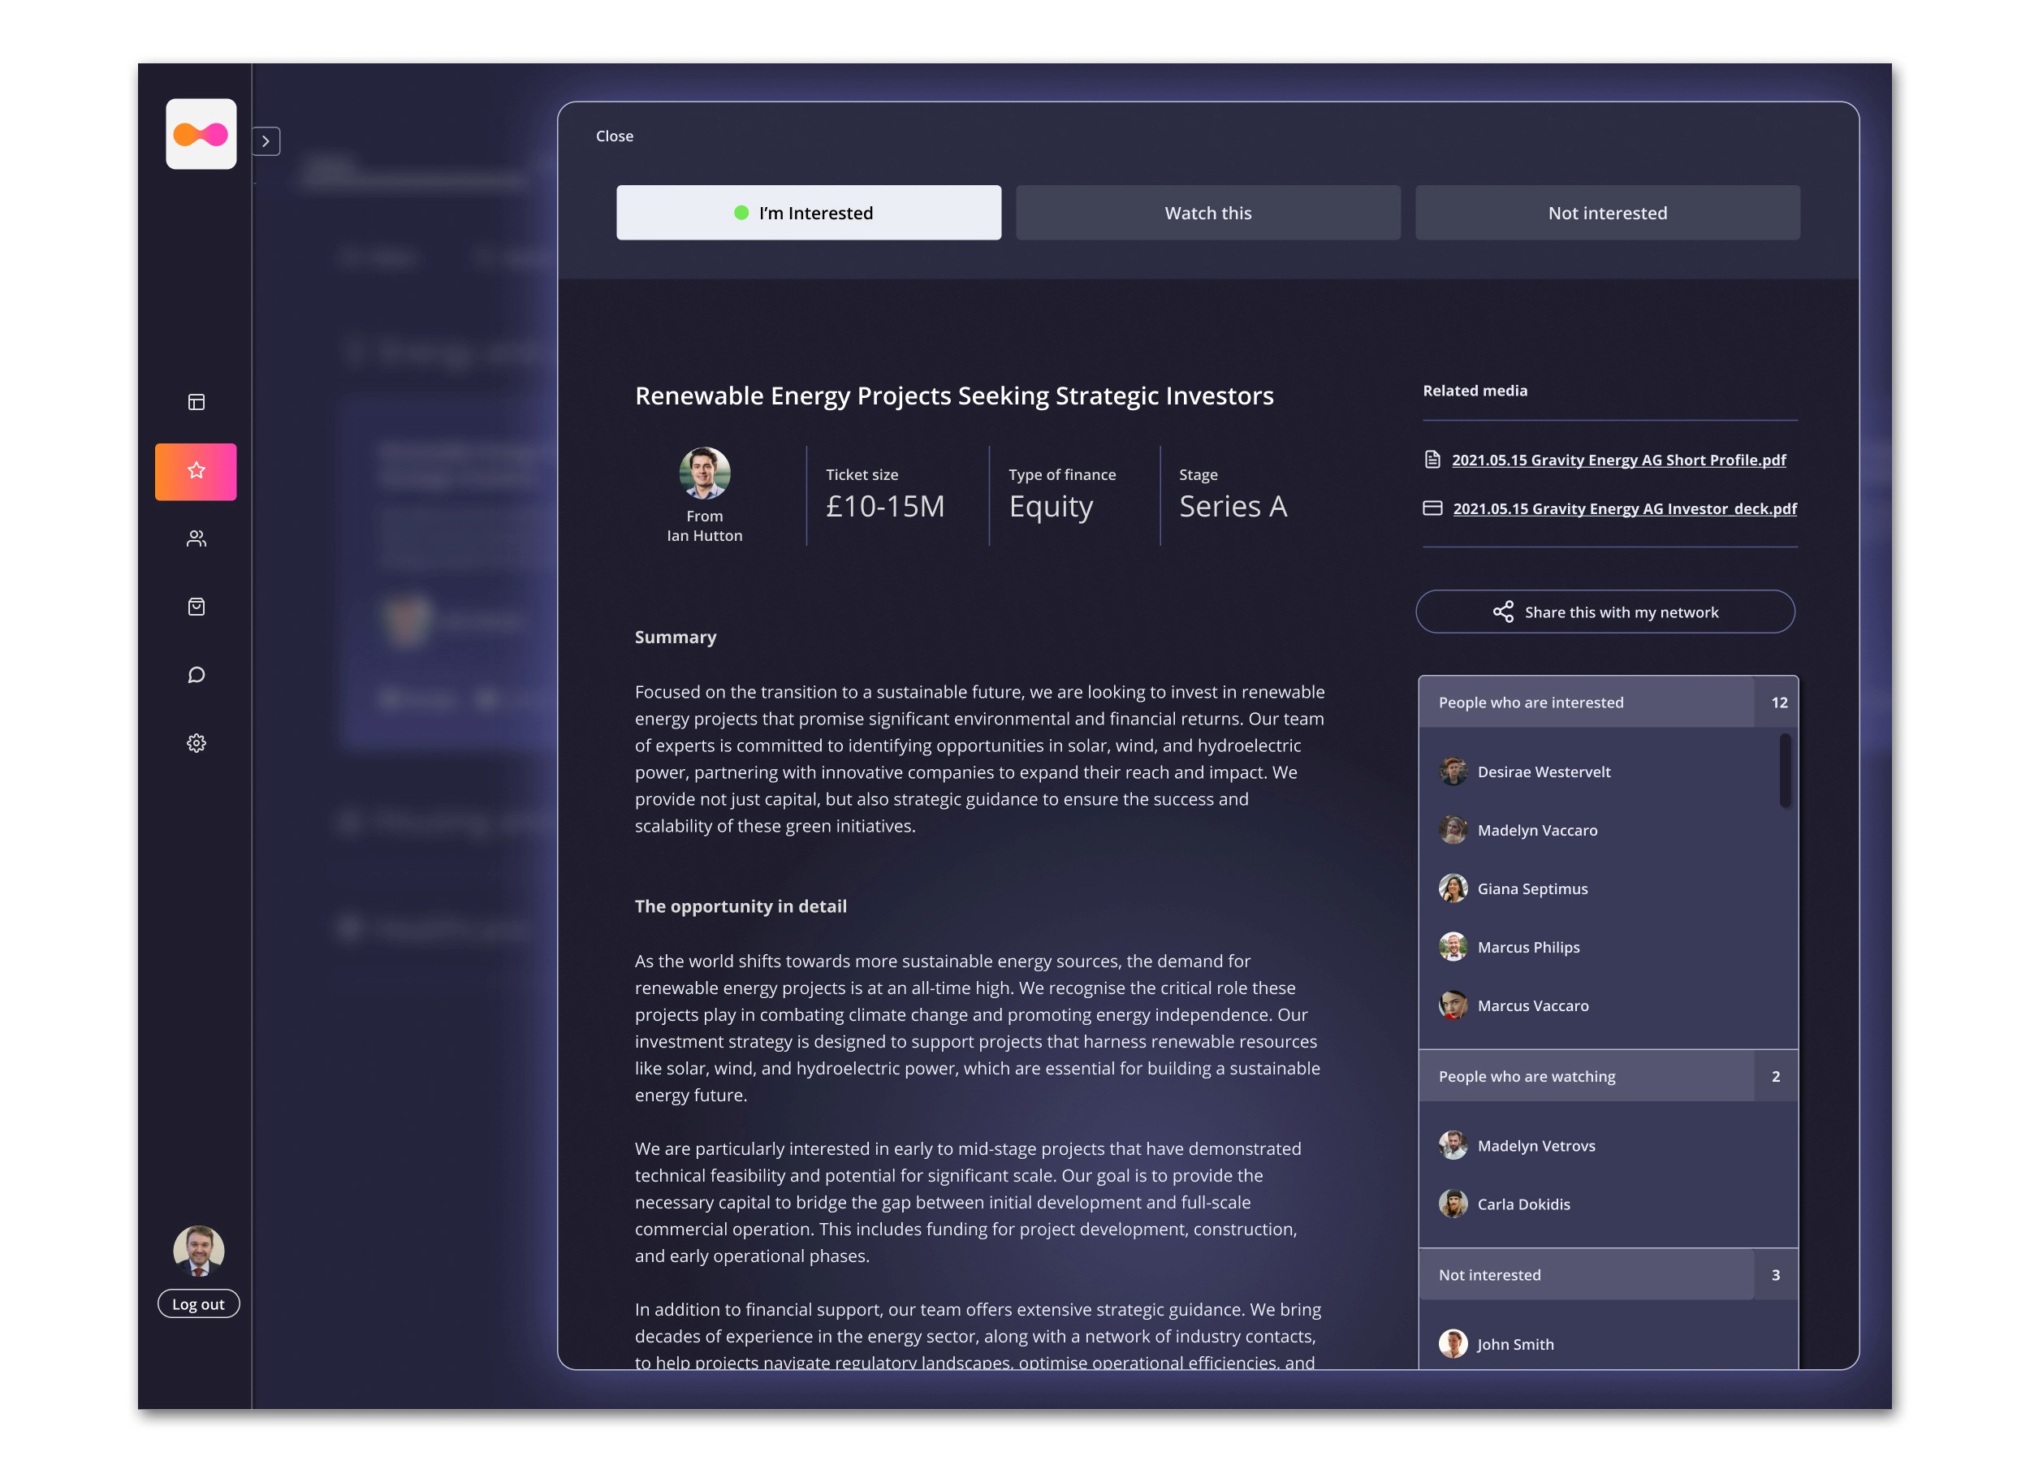Screen dimensions: 2030x1474
Task: Click Share this with my network
Action: tap(1605, 612)
